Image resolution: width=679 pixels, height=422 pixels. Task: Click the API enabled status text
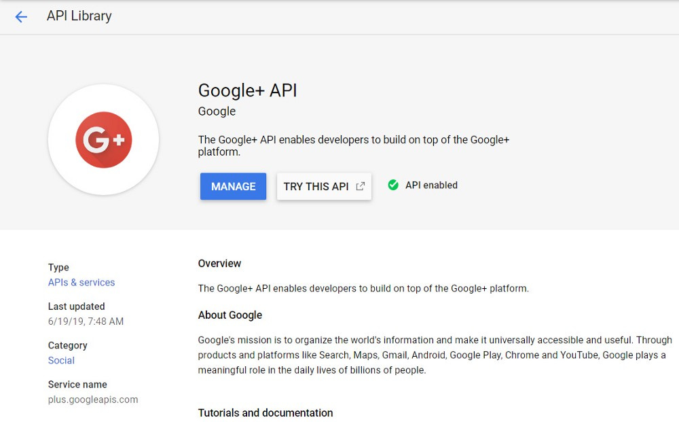431,185
